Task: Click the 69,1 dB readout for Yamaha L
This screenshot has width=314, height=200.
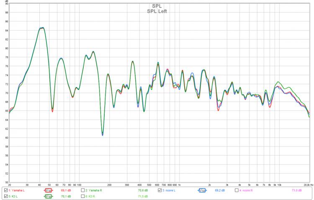Action: point(65,190)
